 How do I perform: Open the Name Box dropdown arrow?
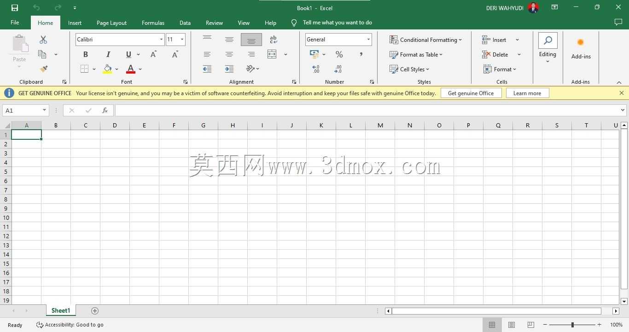click(44, 110)
